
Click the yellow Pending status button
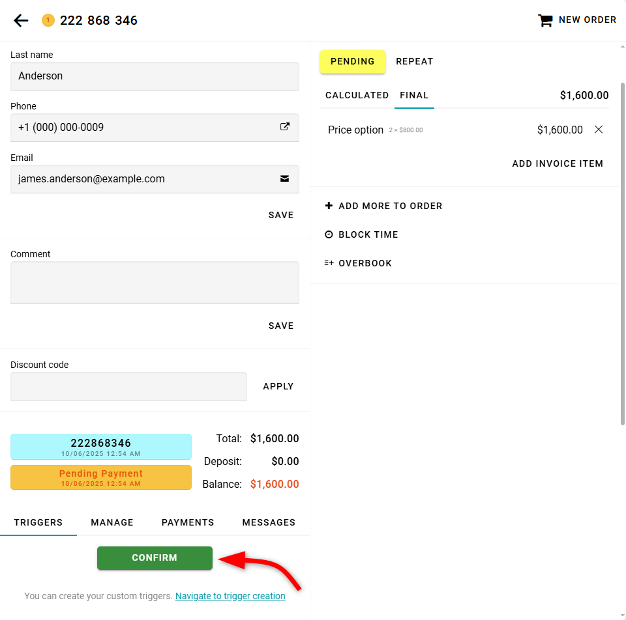(x=353, y=61)
